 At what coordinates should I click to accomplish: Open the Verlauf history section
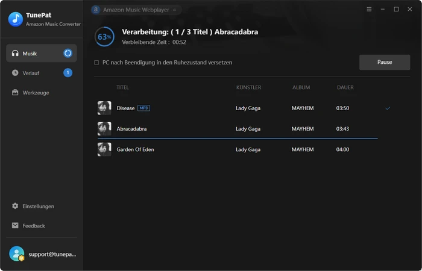42,73
